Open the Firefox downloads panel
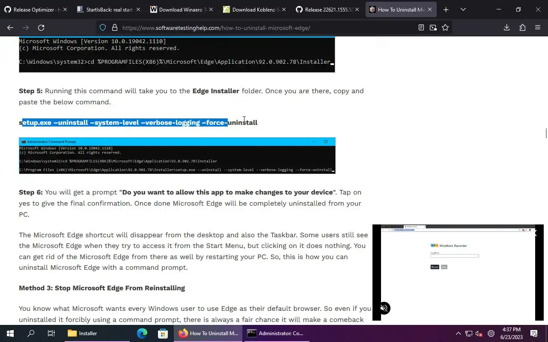Image resolution: width=548 pixels, height=342 pixels. pos(507,27)
